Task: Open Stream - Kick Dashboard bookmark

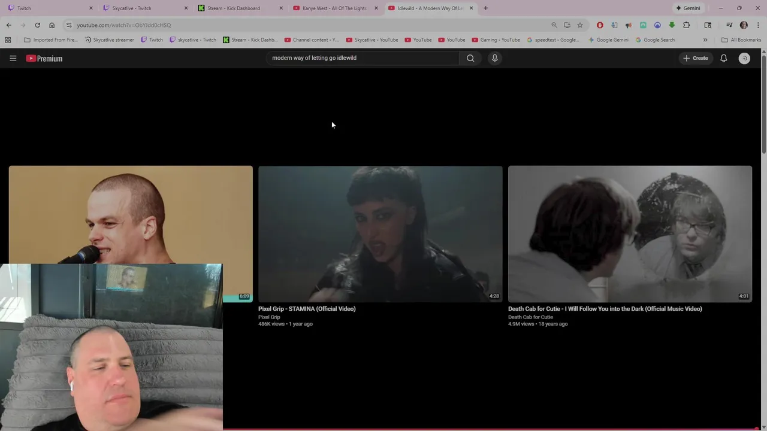Action: click(x=250, y=40)
